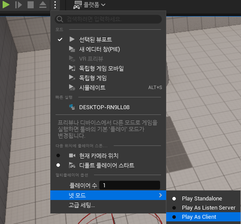
Task: Choose 새 에디터 창(PIE) mode
Action: (108, 49)
